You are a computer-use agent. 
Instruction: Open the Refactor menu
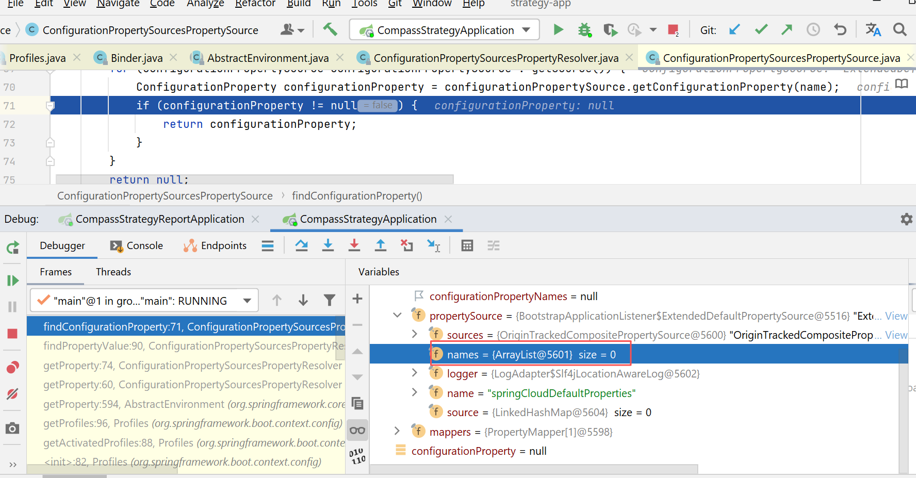[x=255, y=4]
